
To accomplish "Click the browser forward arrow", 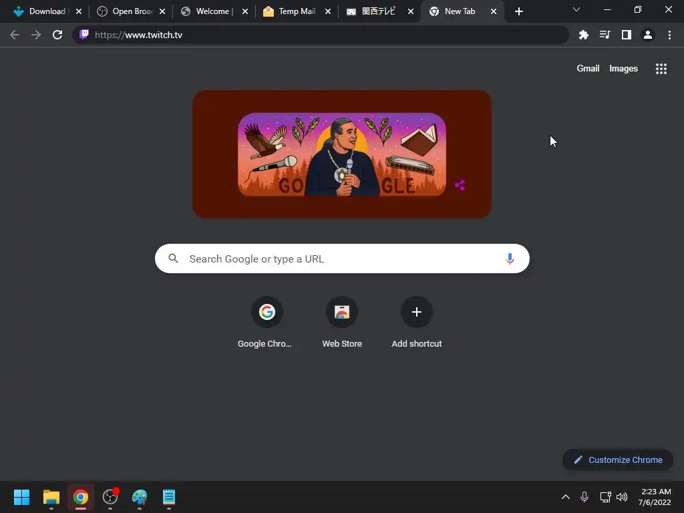I will coord(36,35).
